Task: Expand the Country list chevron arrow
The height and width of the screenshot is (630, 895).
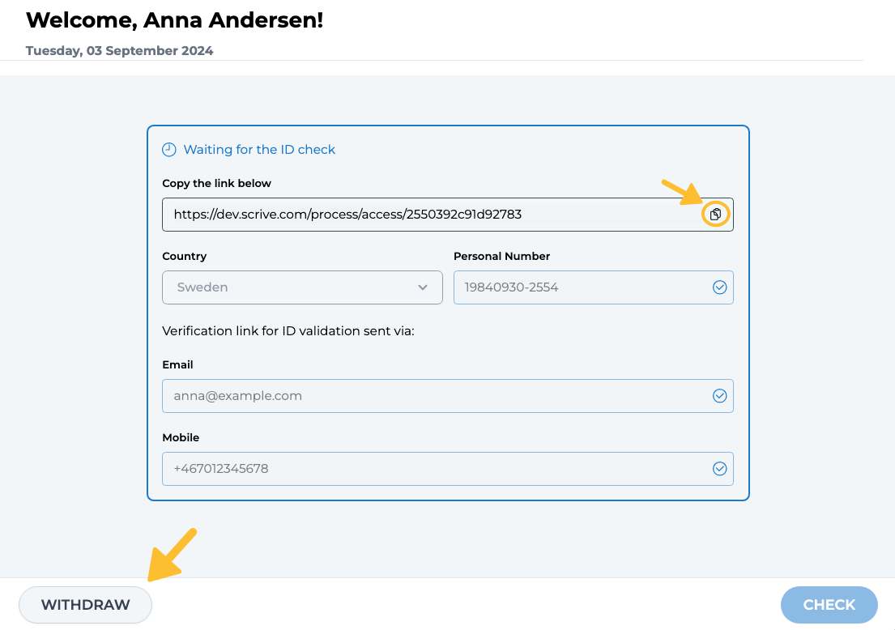Action: click(x=423, y=287)
